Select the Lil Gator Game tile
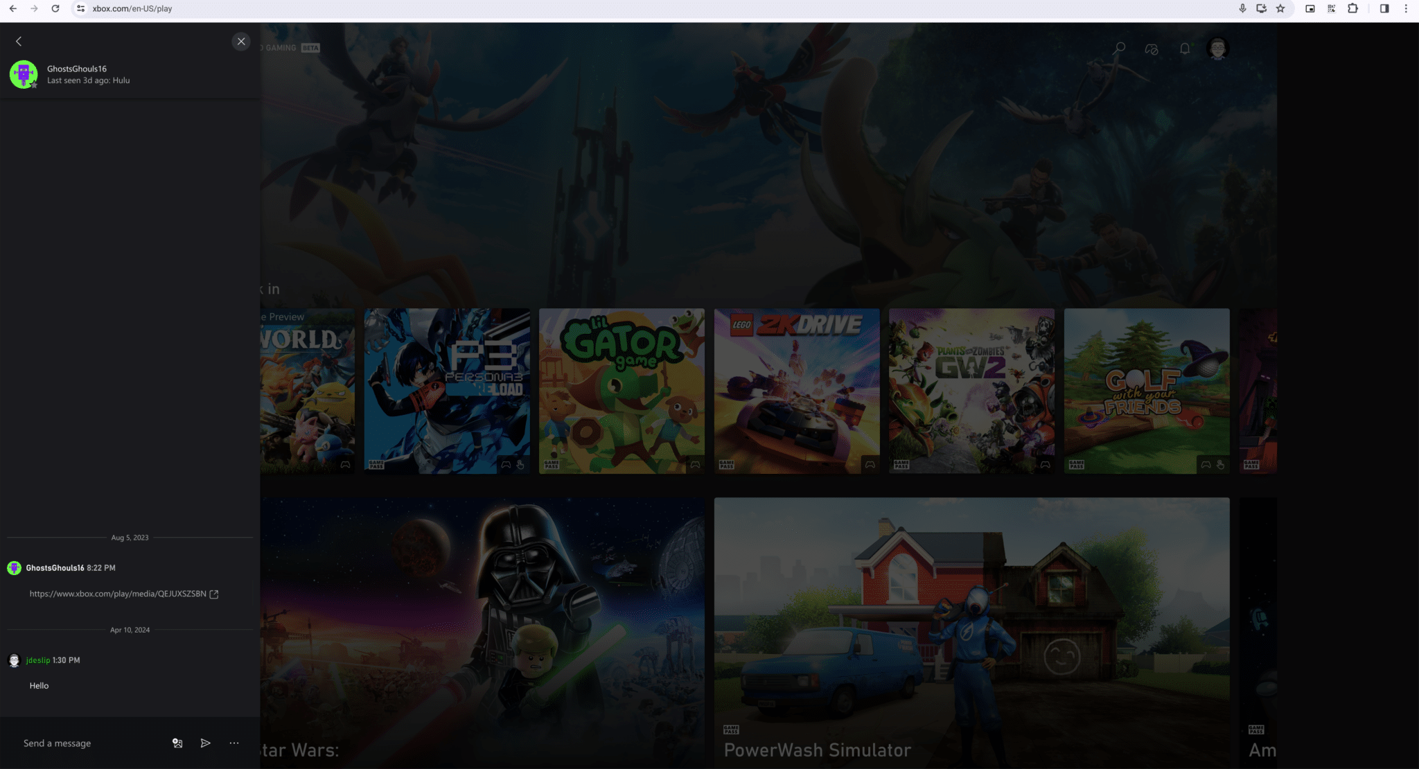 click(621, 390)
